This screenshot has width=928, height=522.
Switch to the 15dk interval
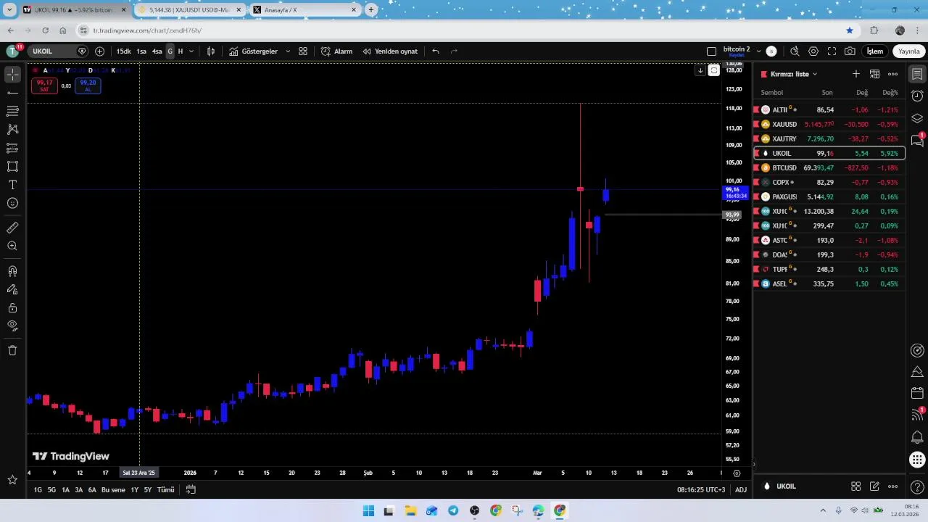click(x=124, y=51)
